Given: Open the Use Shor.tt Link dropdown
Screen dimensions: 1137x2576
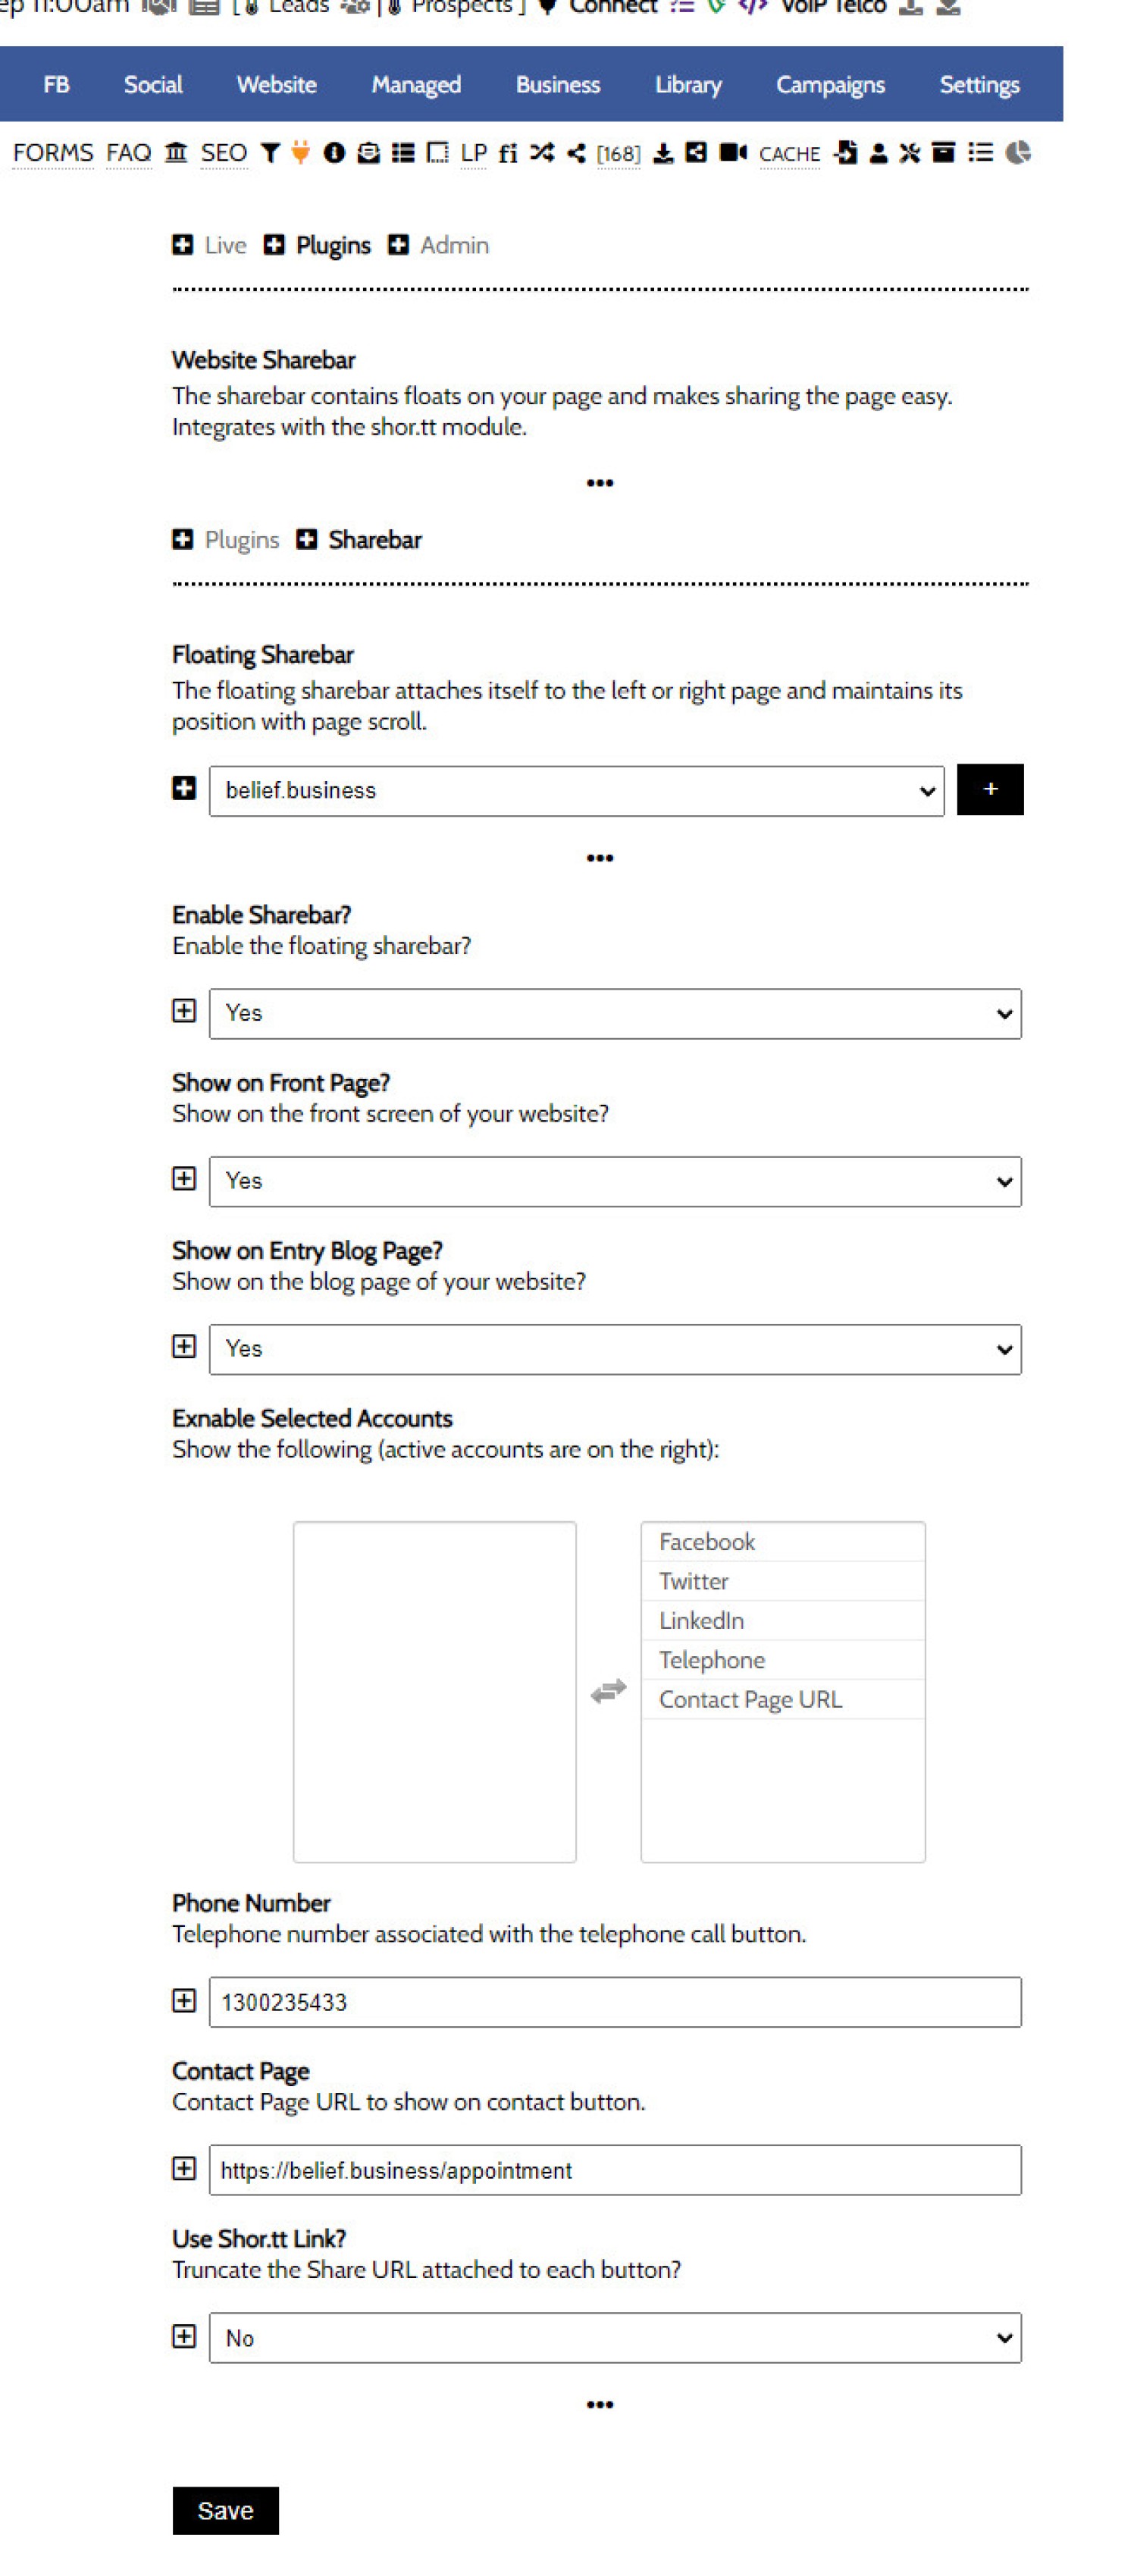Looking at the screenshot, I should pyautogui.click(x=615, y=2337).
